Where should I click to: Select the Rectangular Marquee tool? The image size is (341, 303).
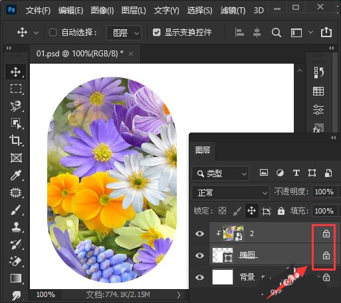[x=16, y=89]
